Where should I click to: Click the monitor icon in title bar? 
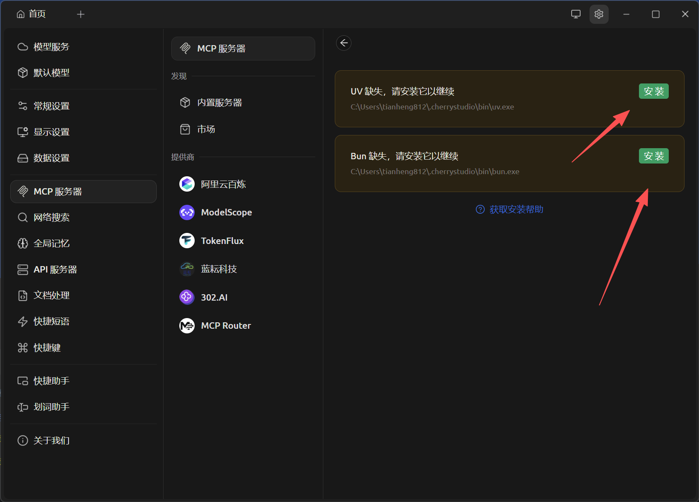tap(576, 14)
